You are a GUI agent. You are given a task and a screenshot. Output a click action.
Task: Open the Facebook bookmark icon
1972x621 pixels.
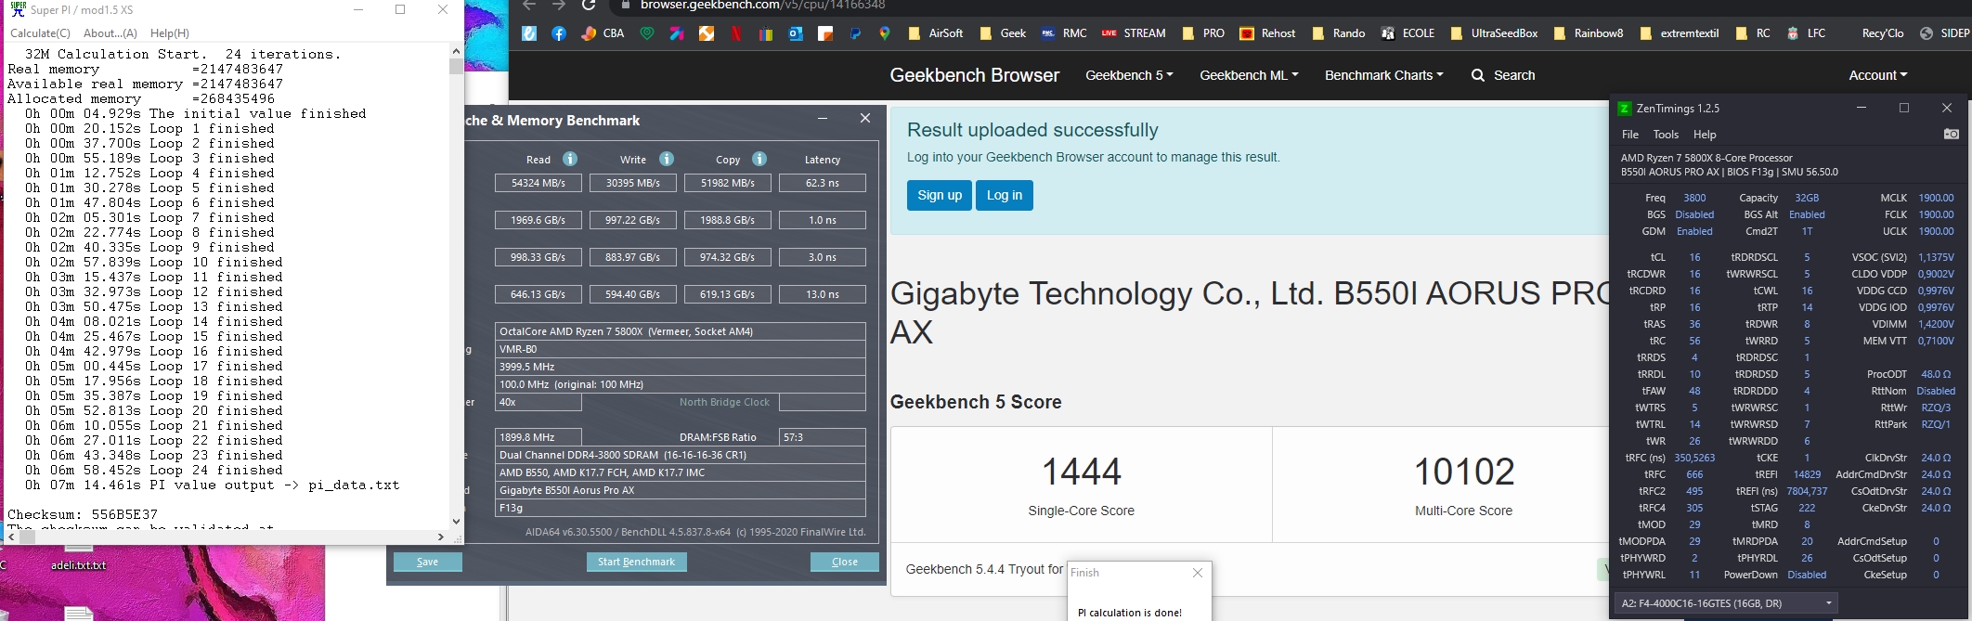559,33
